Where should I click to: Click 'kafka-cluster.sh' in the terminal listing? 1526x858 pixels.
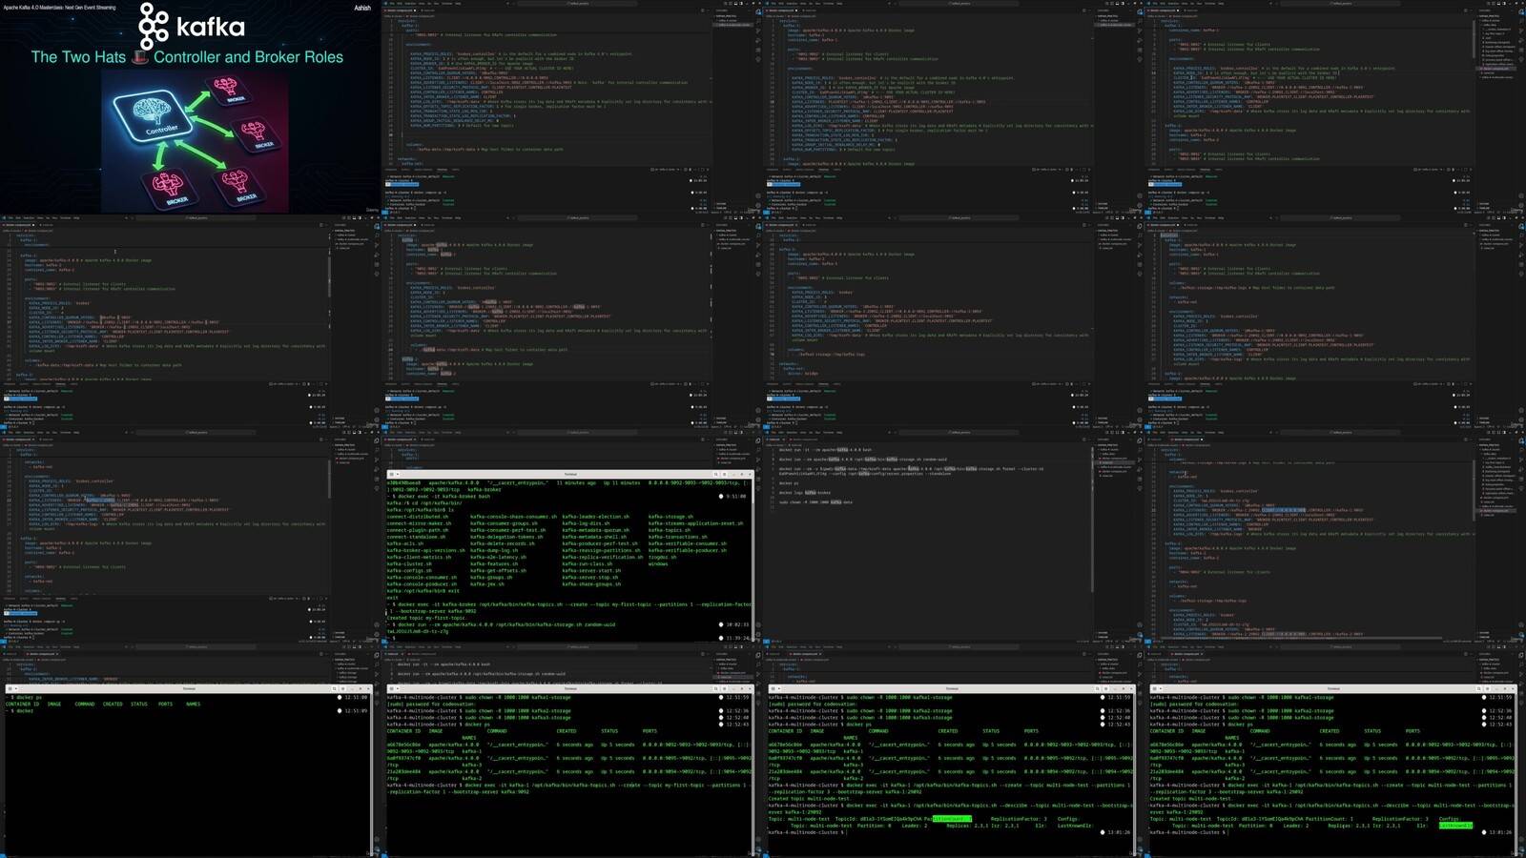pyautogui.click(x=409, y=563)
